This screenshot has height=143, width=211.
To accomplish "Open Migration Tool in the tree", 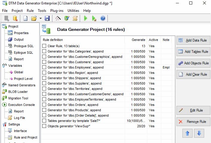I will click(x=18, y=98).
